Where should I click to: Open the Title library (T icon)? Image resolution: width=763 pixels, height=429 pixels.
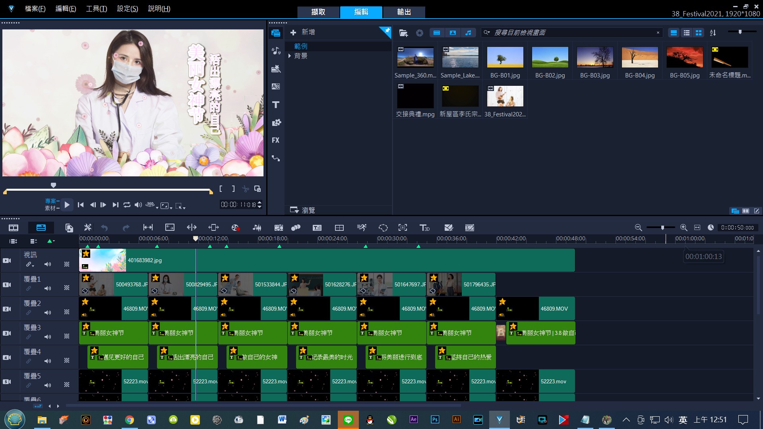tap(276, 104)
